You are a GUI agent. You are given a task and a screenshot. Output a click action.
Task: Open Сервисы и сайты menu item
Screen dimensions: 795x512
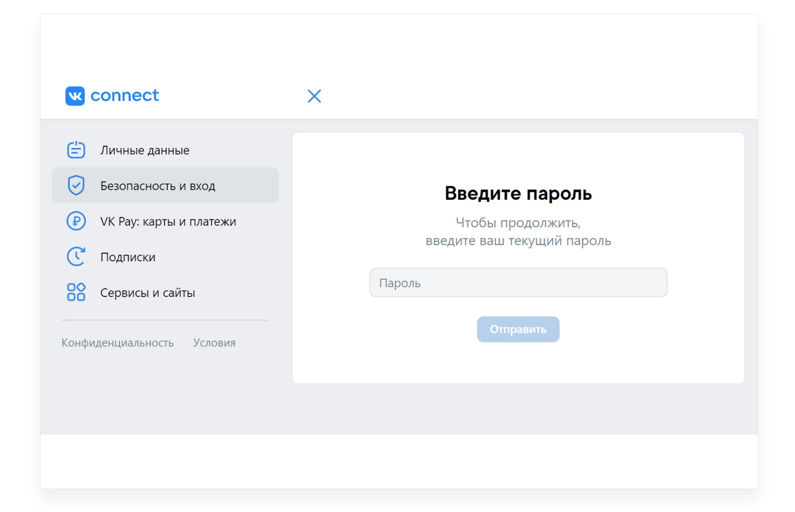click(x=165, y=292)
